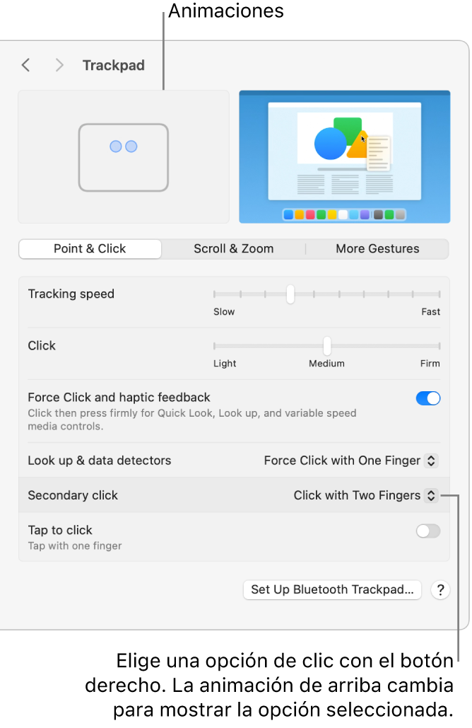Click Set Up Bluetooth Trackpad button
The height and width of the screenshot is (728, 472).
tap(332, 590)
